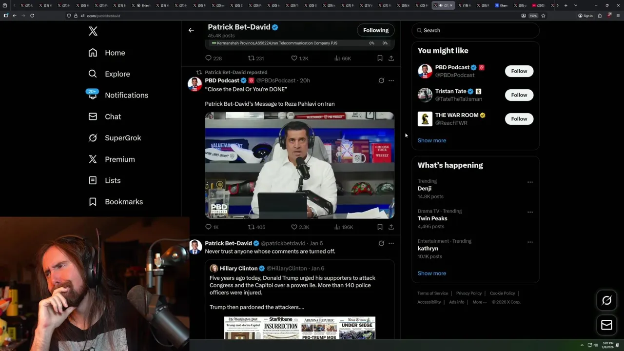This screenshot has height=351, width=624.
Task: Mute the active tab's audio icon
Action: [441, 5]
